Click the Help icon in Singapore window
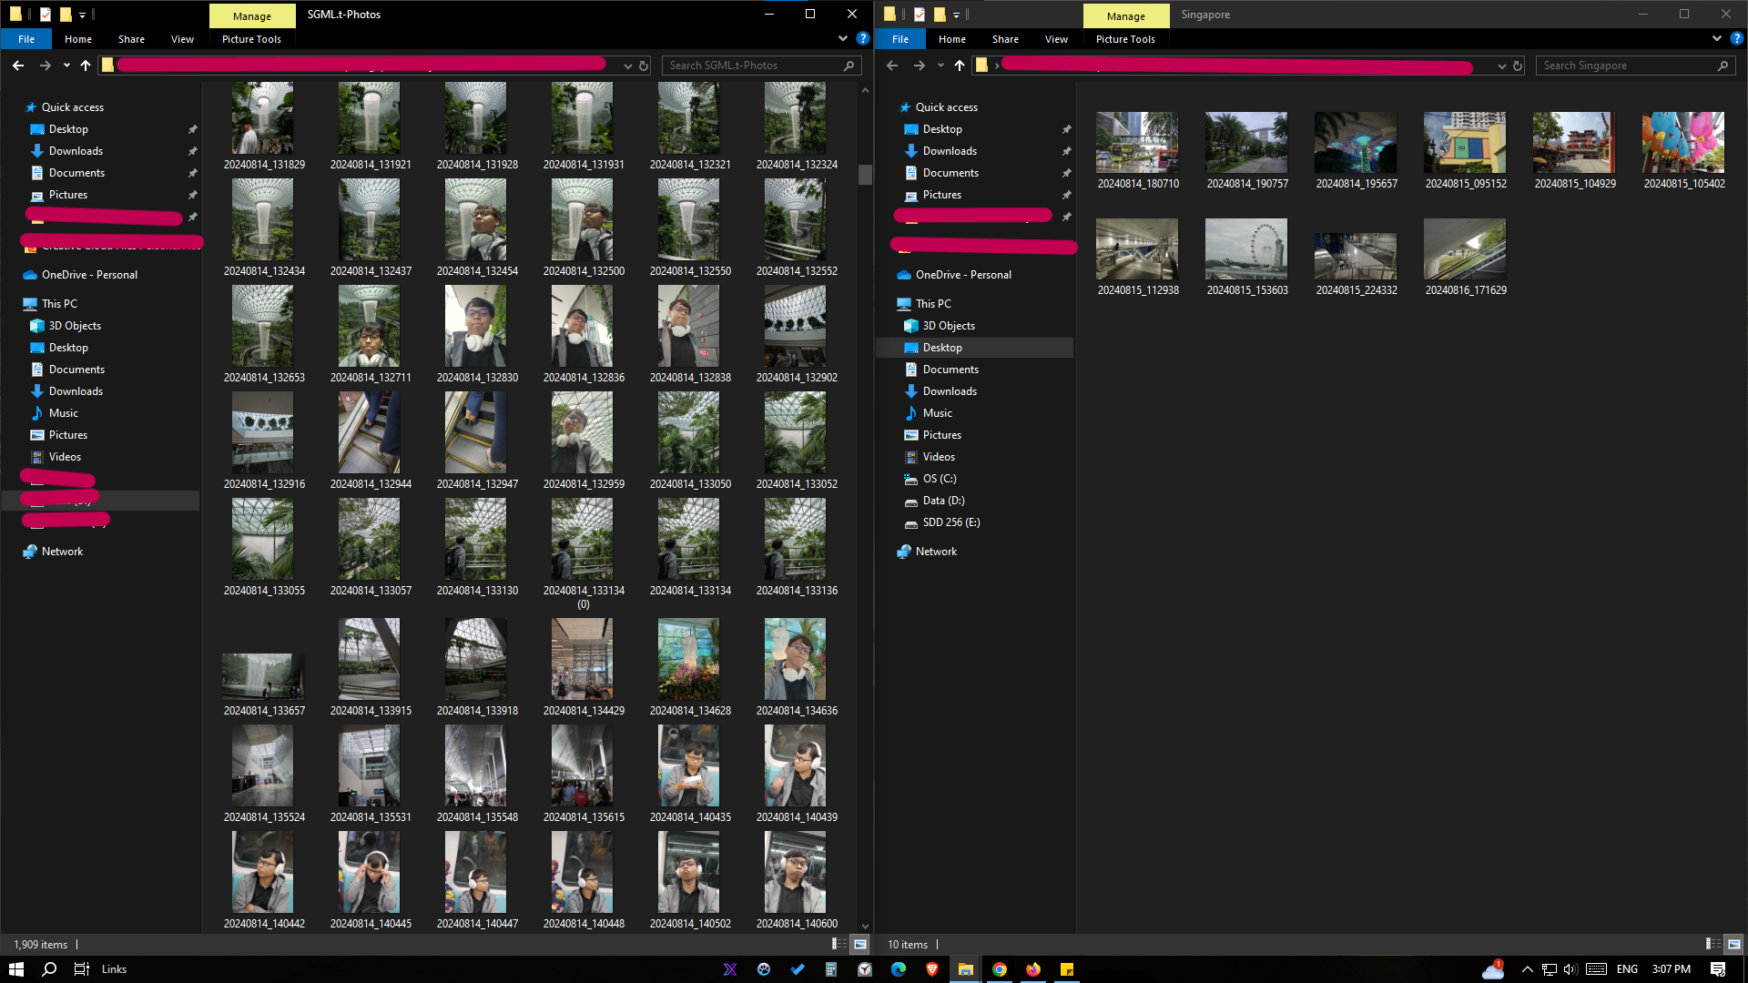 [1736, 39]
